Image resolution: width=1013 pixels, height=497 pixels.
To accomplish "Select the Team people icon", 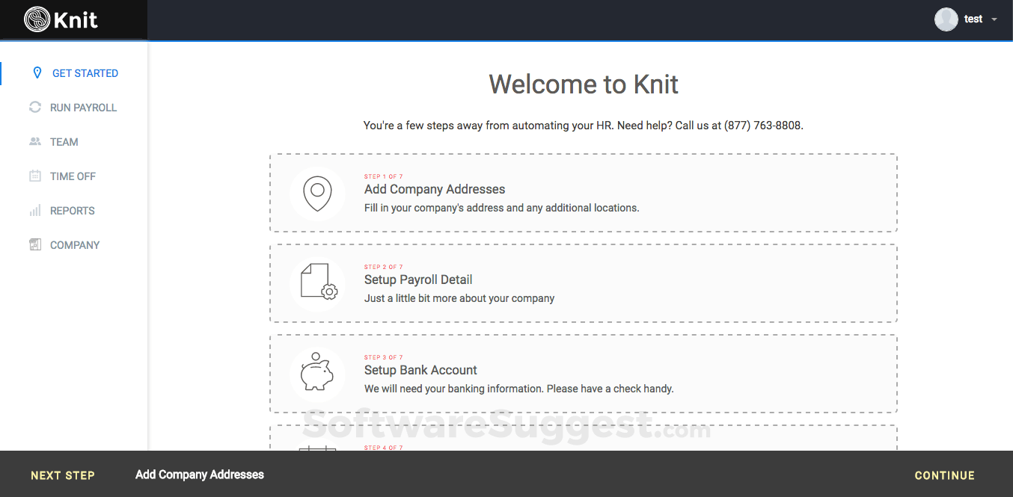I will tap(35, 141).
